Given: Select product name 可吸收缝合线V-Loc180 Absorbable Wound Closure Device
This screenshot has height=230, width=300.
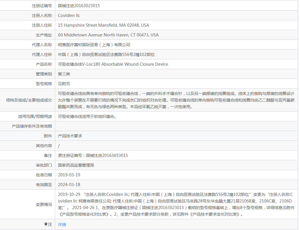Looking at the screenshot, I should click(x=113, y=64).
